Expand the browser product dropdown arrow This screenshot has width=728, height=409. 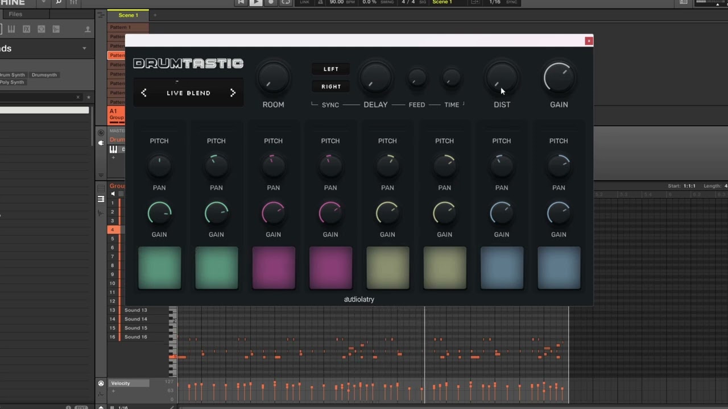point(84,48)
